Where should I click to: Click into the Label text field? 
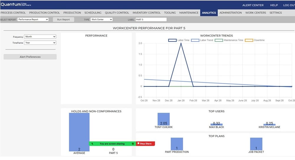[x=151, y=19]
